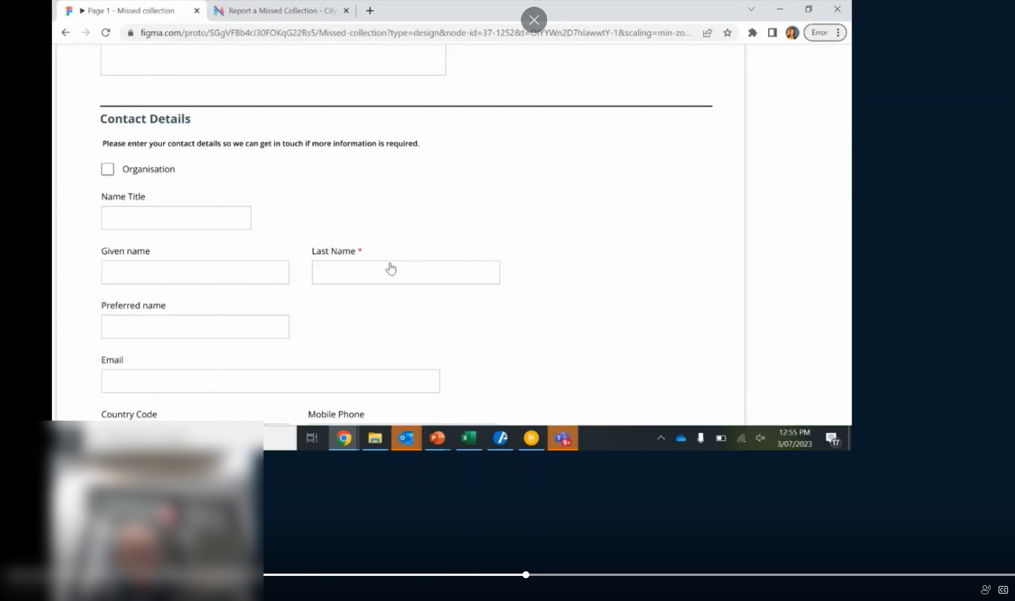Open the OneDrive tray icon
The width and height of the screenshot is (1015, 601).
point(681,438)
